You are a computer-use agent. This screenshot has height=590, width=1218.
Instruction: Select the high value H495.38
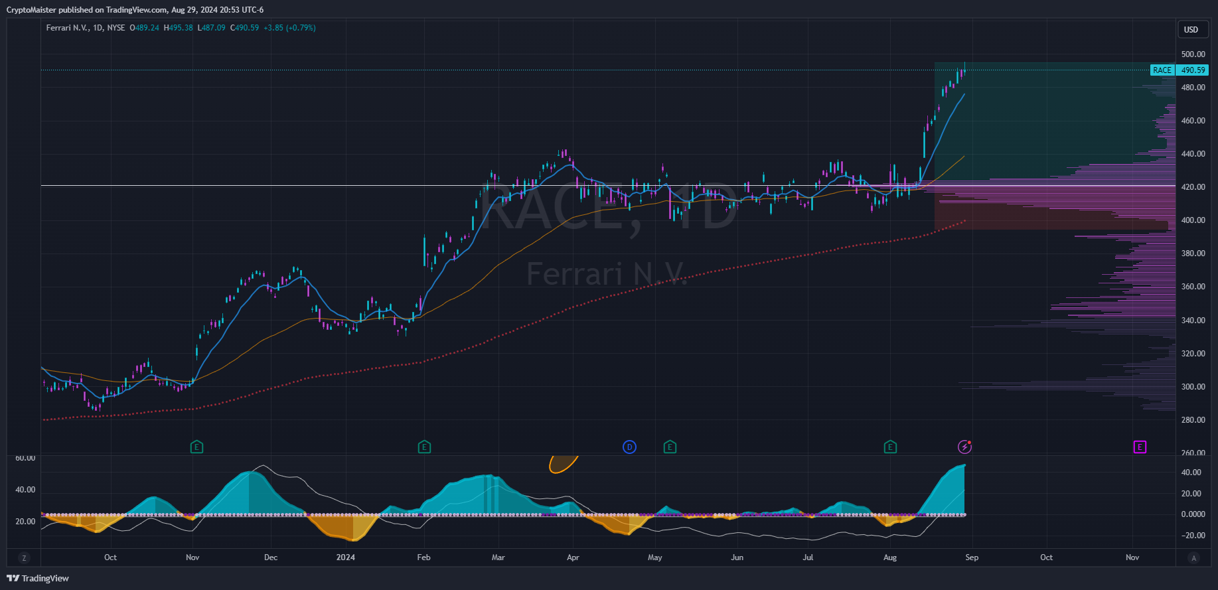tap(179, 28)
